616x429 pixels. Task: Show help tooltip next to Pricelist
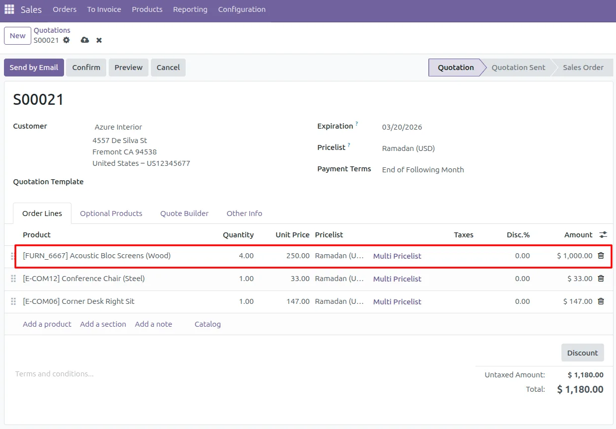(349, 145)
